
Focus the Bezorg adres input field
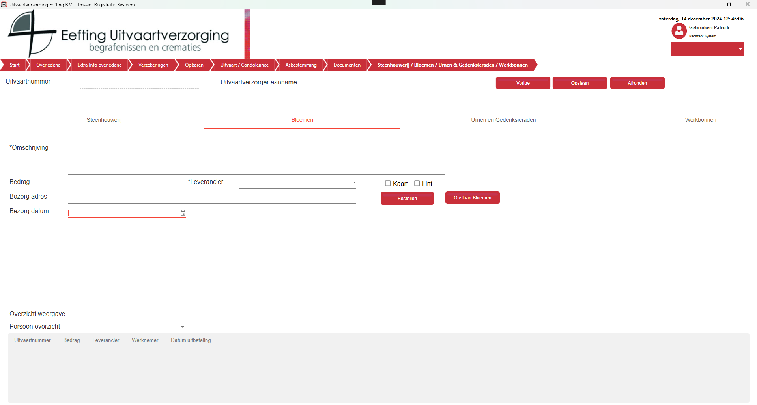[212, 197]
